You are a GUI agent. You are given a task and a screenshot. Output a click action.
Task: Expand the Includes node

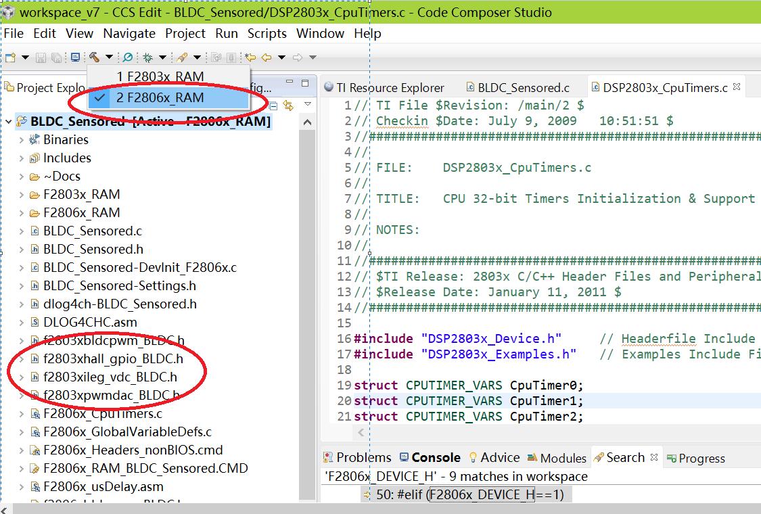(22, 158)
